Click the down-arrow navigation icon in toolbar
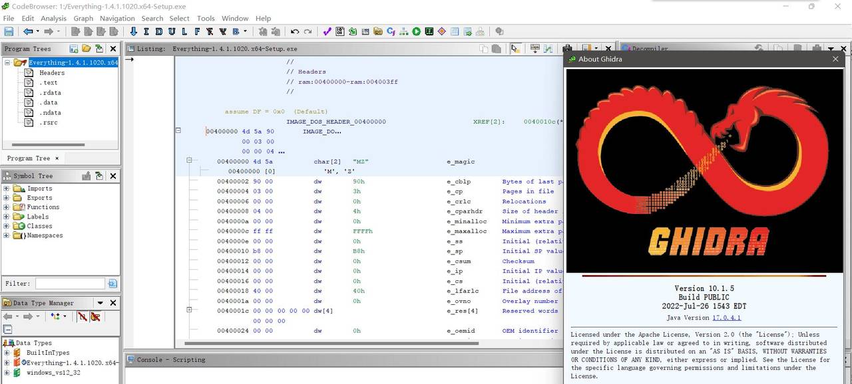The width and height of the screenshot is (852, 384). 133,31
